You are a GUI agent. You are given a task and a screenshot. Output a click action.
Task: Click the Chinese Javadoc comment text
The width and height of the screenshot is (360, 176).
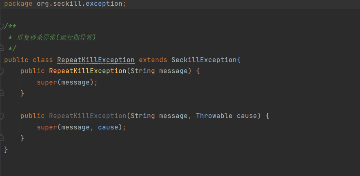[56, 38]
